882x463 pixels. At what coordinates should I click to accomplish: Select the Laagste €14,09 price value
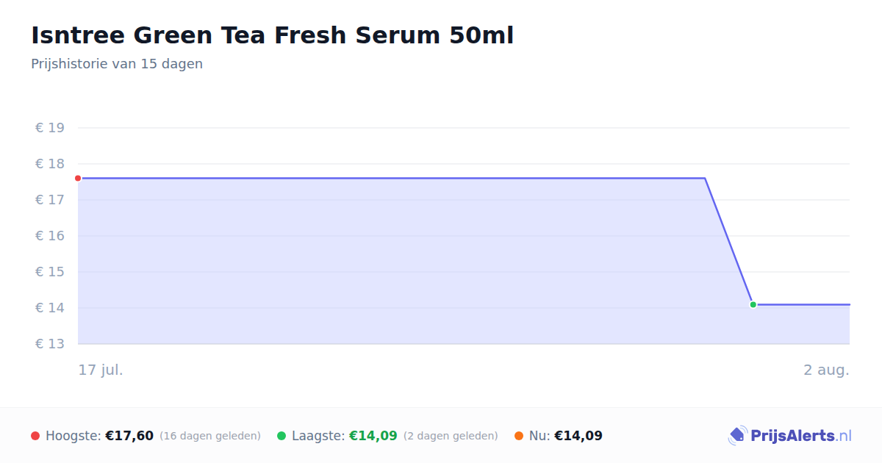(x=373, y=436)
